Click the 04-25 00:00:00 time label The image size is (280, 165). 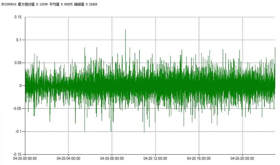pyautogui.click(x=25, y=158)
